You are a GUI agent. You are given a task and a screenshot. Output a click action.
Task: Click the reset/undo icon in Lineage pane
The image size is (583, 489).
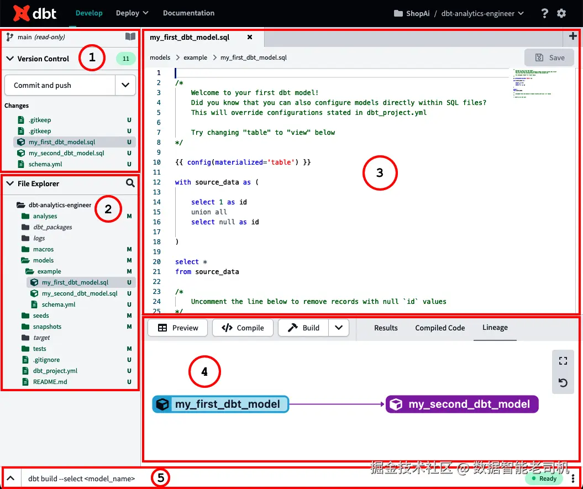tap(563, 382)
